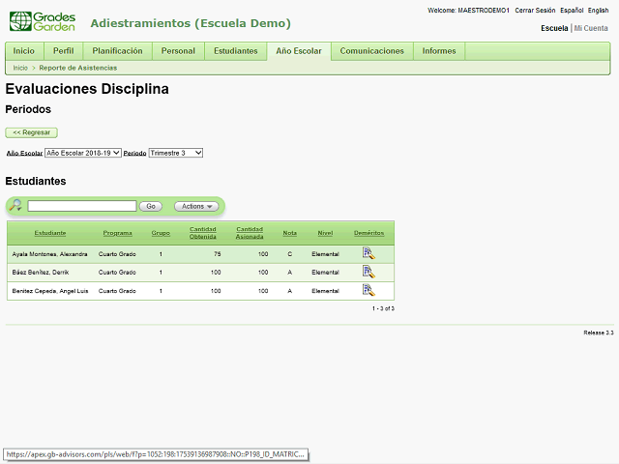Viewport: 619px width, 464px height.
Task: Click student name Ayala Montones, Alexandra
Action: pyautogui.click(x=49, y=254)
